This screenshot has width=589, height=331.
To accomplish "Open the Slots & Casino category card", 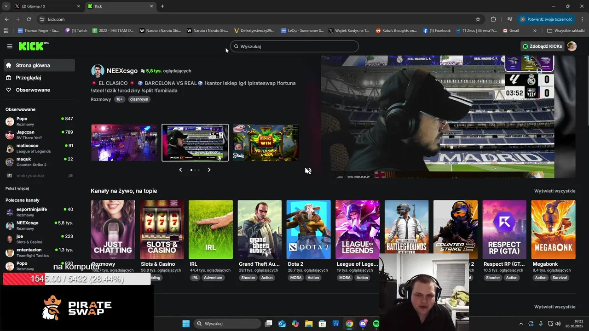I will [x=162, y=229].
